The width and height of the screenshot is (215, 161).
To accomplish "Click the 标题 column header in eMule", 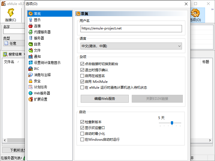I will (206, 62).
